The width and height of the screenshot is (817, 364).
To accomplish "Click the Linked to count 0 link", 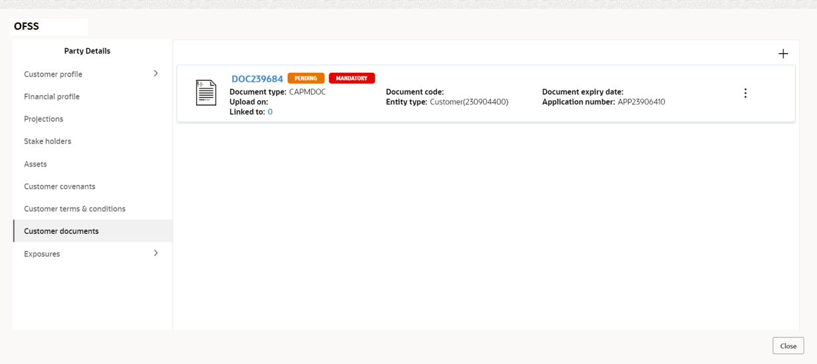I will [270, 112].
